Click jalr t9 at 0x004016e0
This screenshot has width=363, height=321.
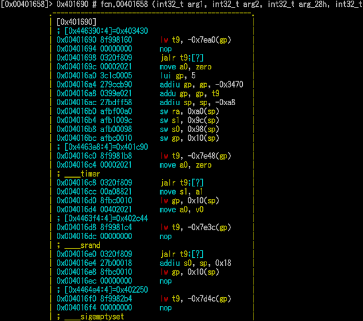pos(182,254)
